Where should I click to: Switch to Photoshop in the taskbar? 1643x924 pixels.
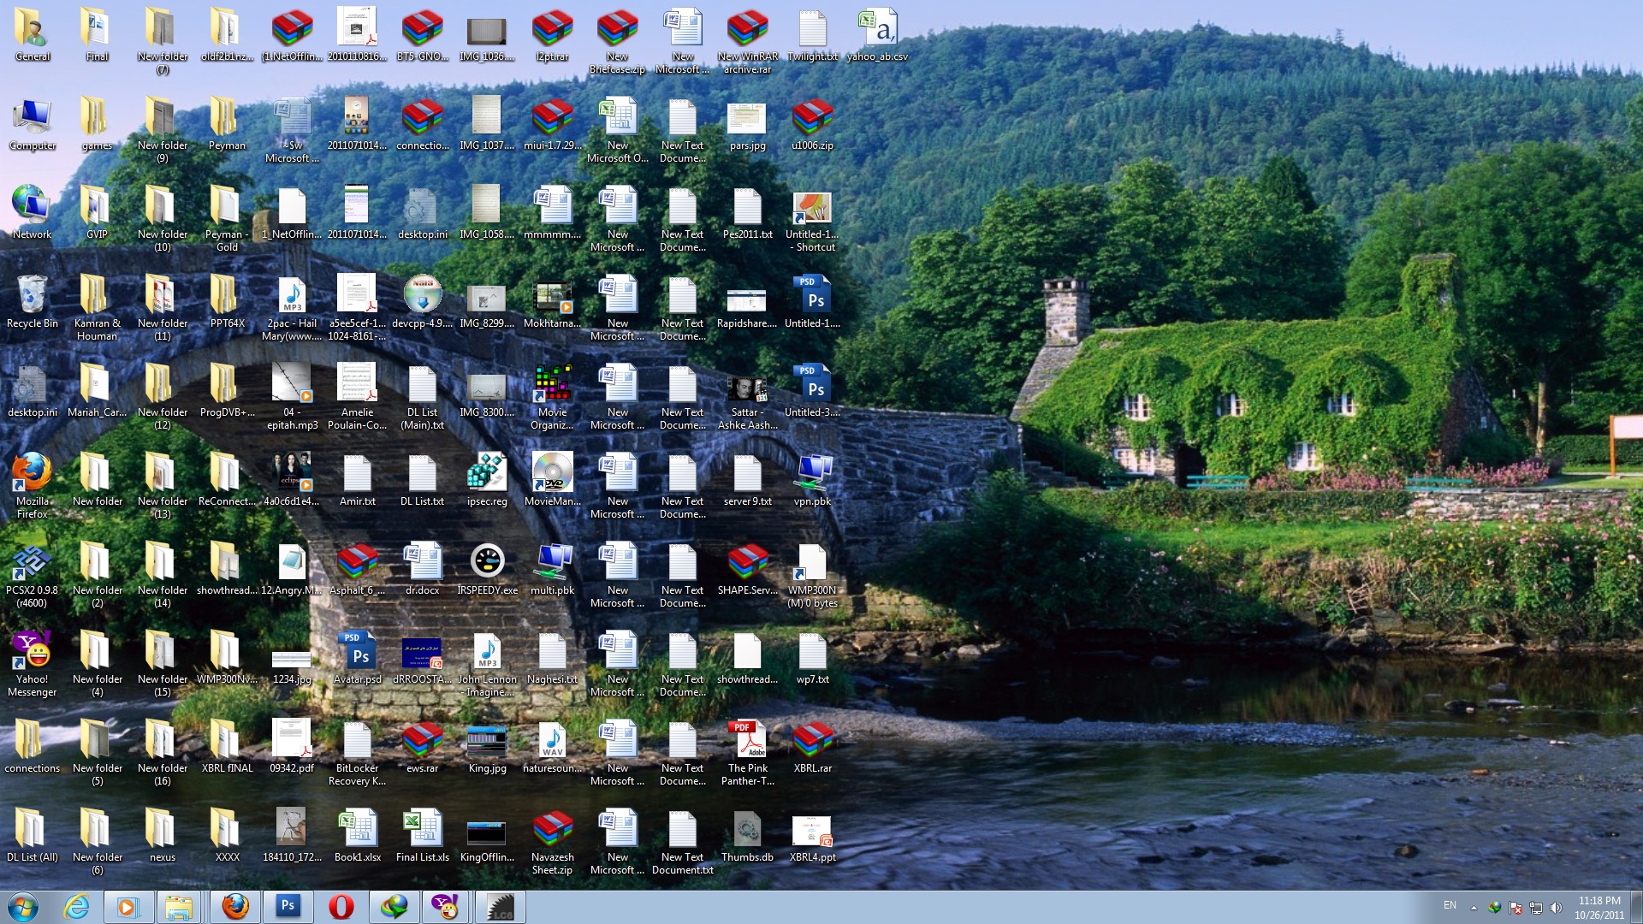coord(288,907)
